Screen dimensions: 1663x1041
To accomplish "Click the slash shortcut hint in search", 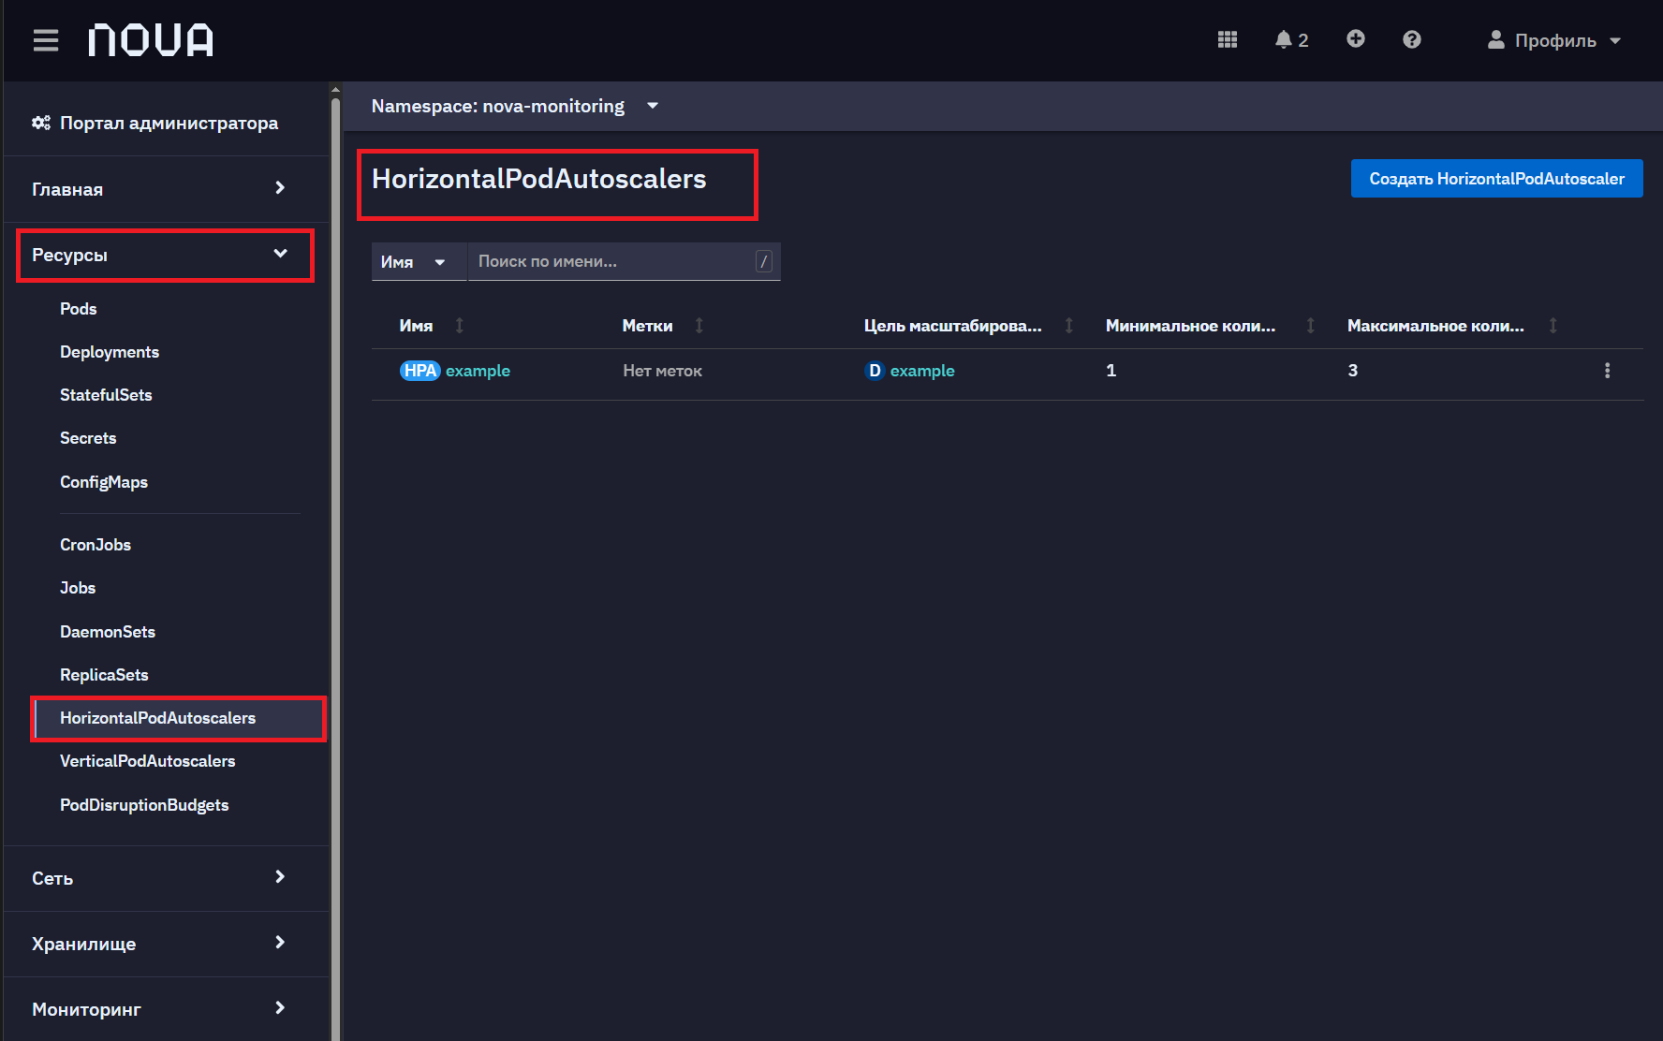I will click(x=764, y=262).
